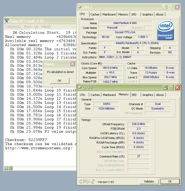Screen dimensions: 185x191
Task: Select the Memory tab in the lower CPU-Z window
Action: (x=124, y=94)
